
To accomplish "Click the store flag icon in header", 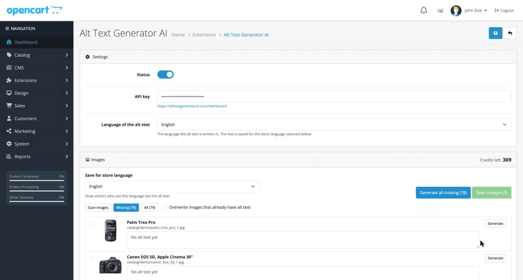I will [440, 11].
